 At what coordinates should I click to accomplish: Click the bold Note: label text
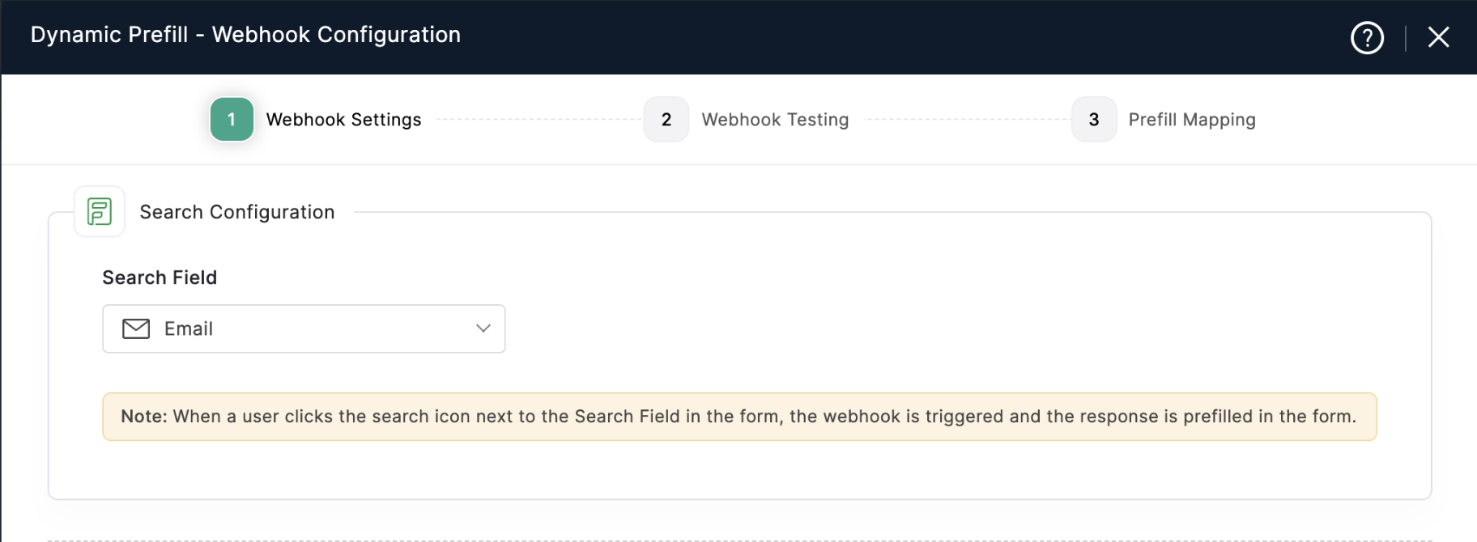point(143,417)
